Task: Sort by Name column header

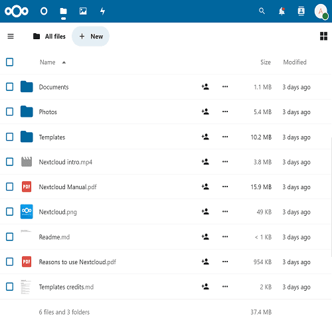Action: pyautogui.click(x=47, y=62)
